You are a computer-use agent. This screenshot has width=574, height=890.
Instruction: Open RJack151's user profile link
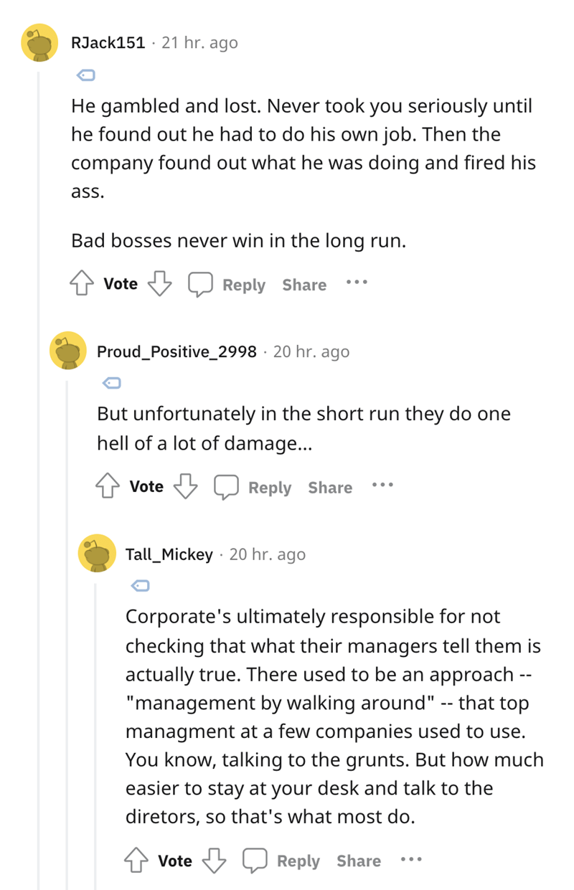108,43
